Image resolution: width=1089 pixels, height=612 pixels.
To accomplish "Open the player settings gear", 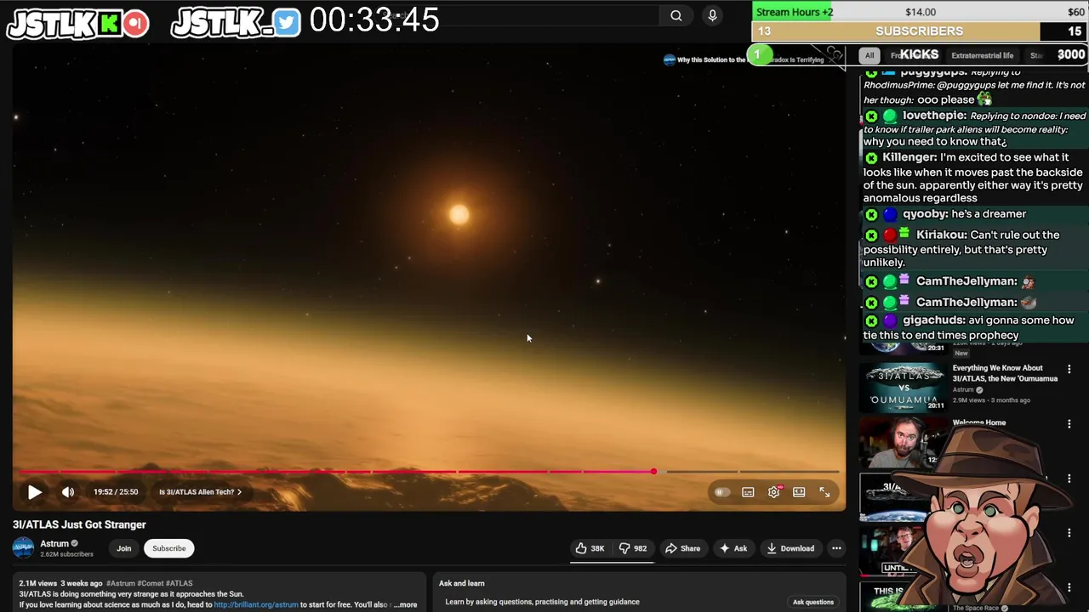I will pyautogui.click(x=773, y=492).
